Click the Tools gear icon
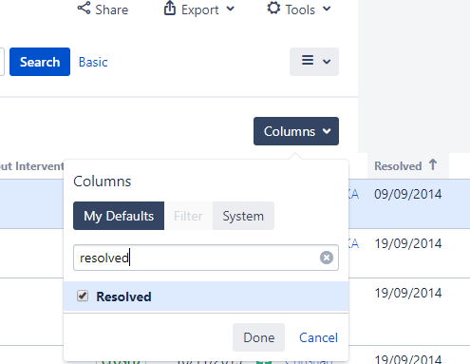The image size is (470, 364). (273, 9)
